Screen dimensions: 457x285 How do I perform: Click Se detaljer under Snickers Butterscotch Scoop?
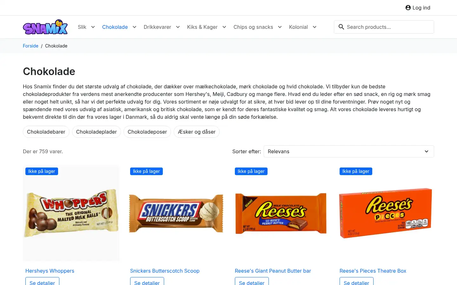click(147, 282)
